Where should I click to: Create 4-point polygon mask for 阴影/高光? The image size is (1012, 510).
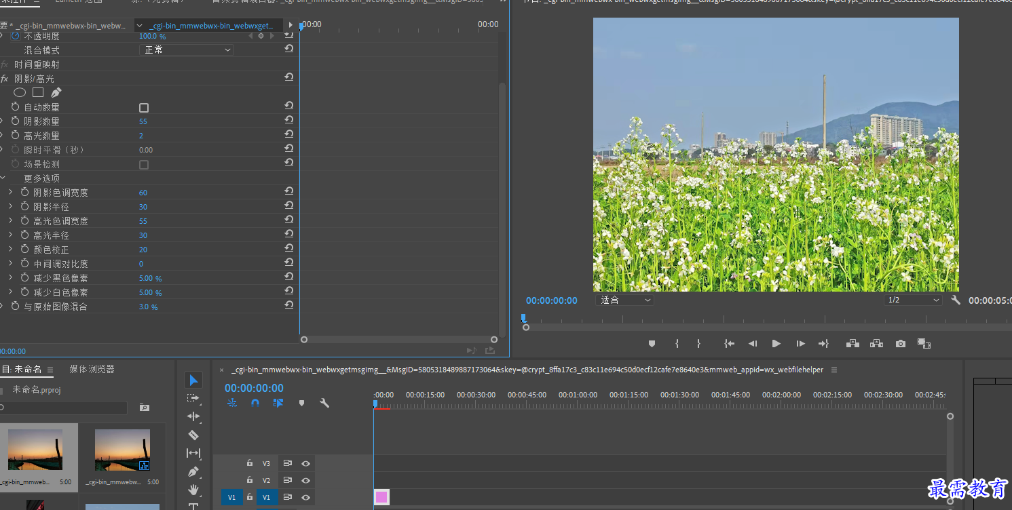[x=38, y=92]
